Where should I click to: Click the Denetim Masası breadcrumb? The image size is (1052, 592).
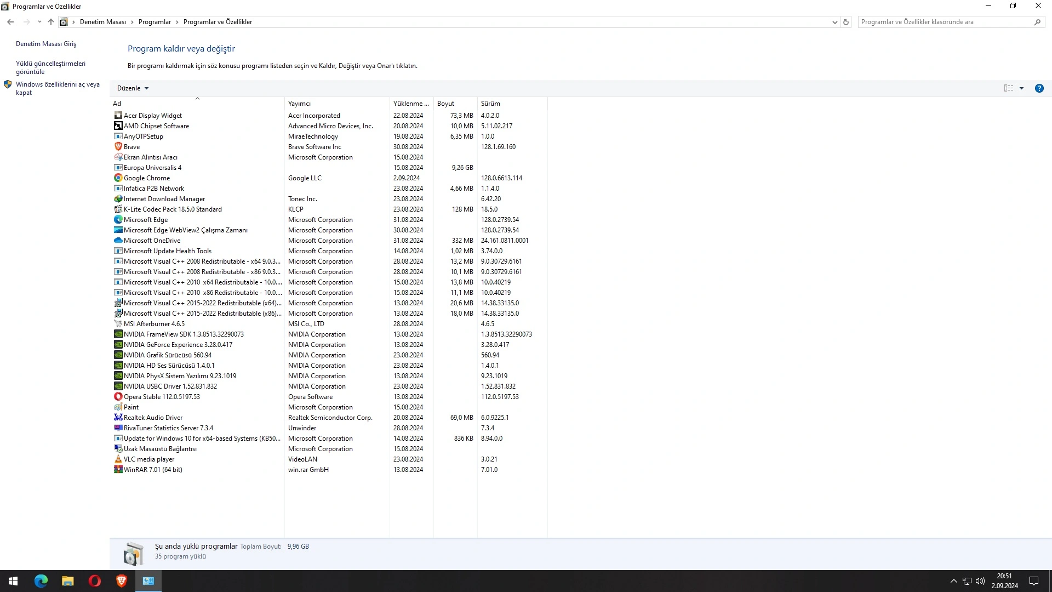[103, 22]
